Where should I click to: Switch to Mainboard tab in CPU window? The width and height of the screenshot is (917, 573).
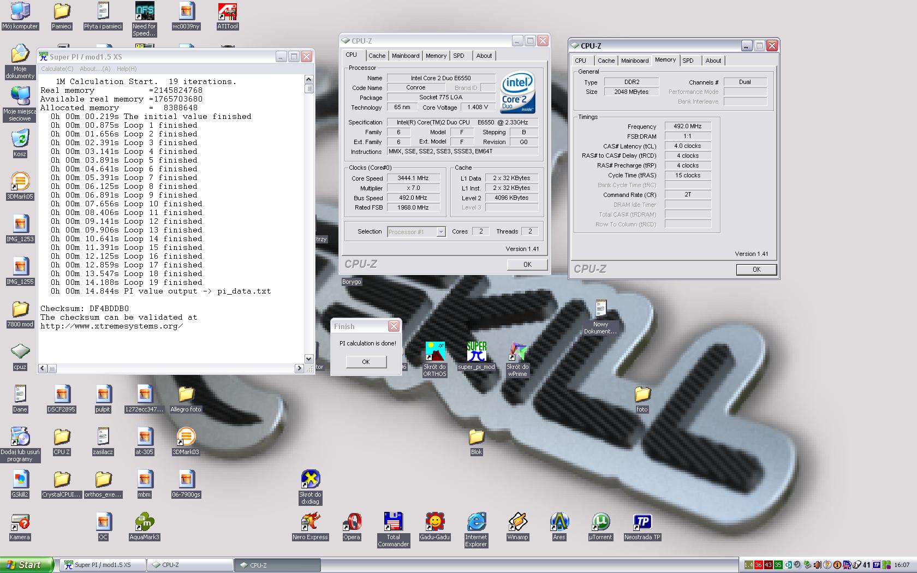tap(406, 56)
